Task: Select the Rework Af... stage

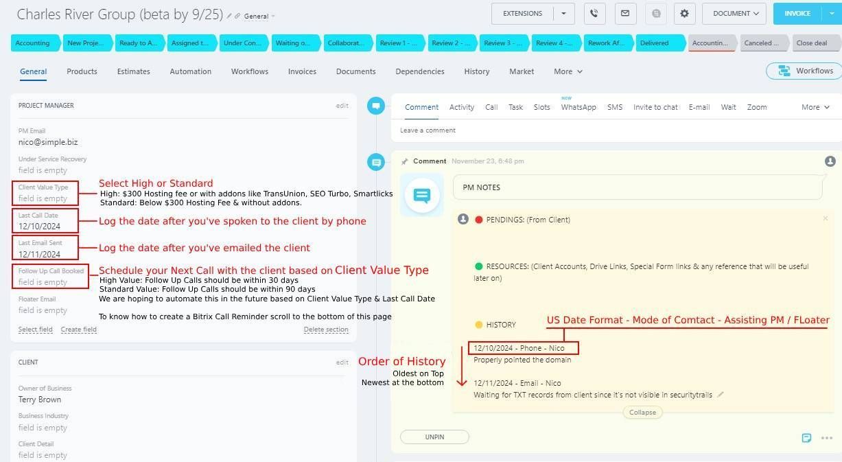Action: (x=608, y=43)
